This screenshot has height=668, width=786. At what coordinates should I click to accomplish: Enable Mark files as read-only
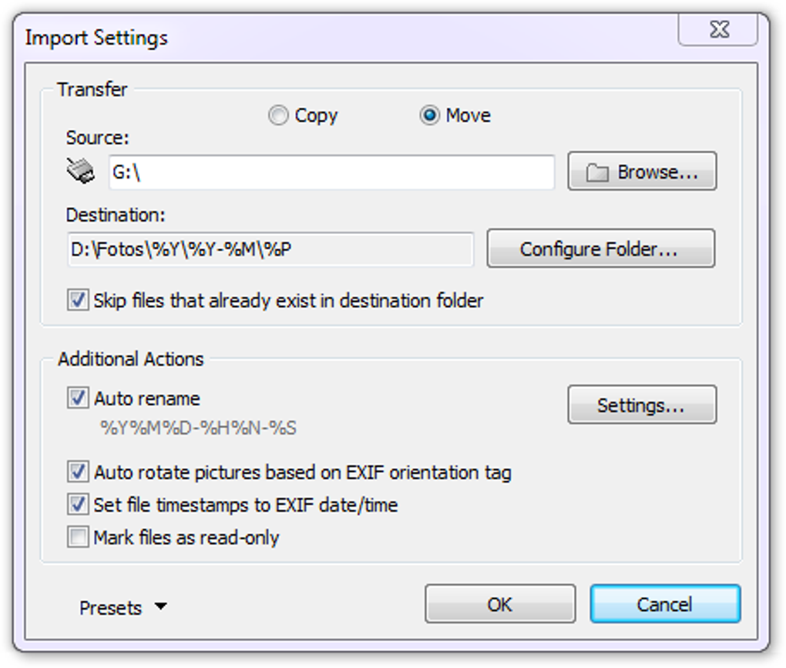point(78,537)
